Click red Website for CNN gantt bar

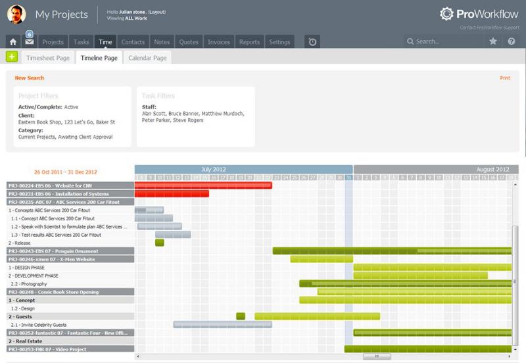click(203, 185)
